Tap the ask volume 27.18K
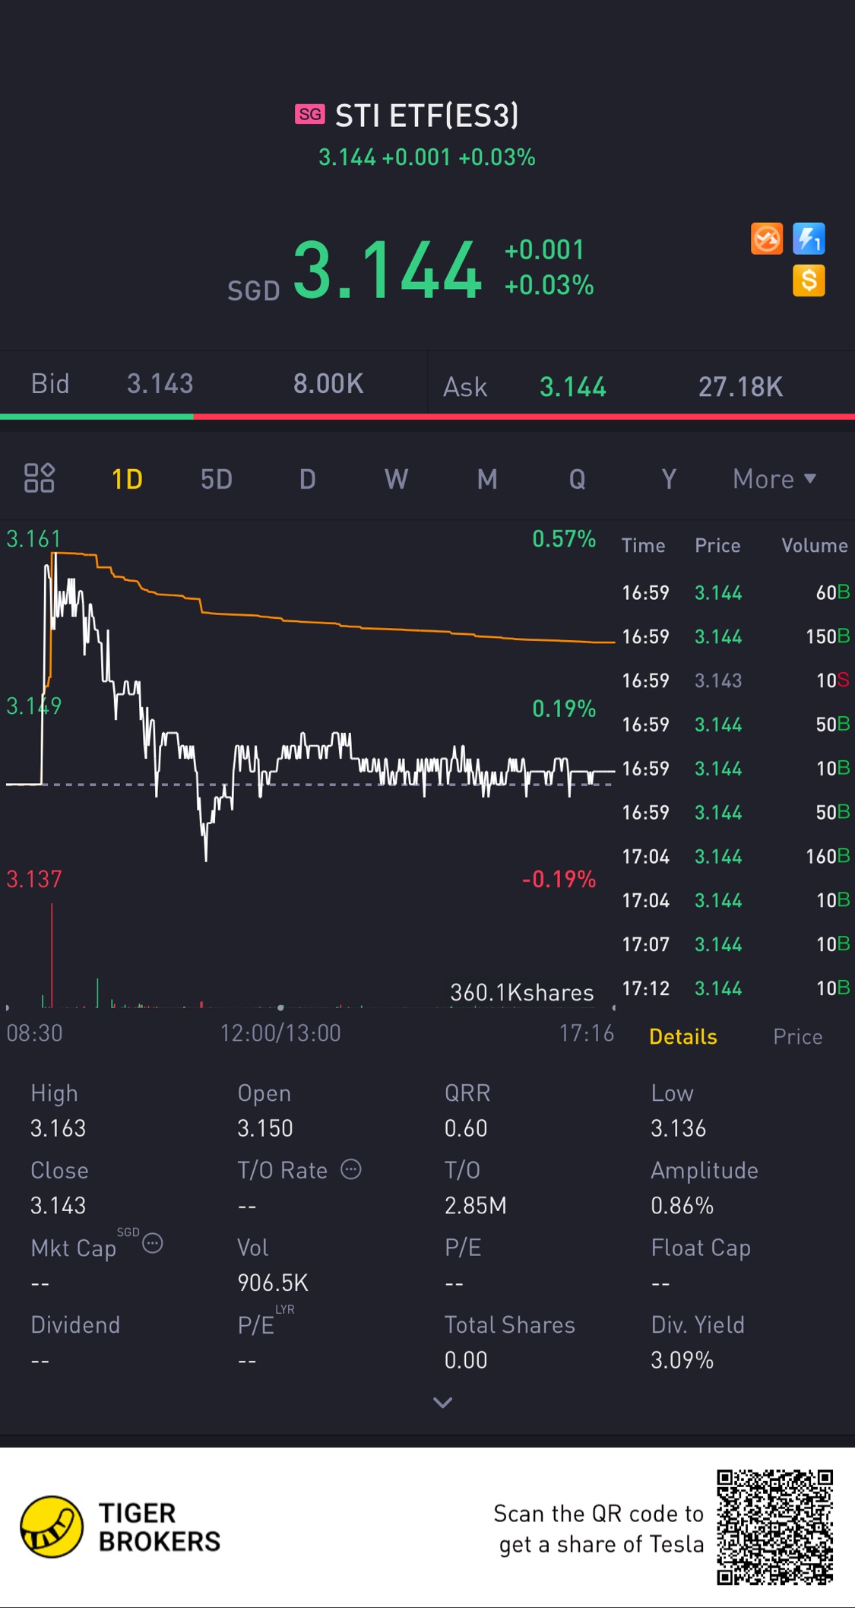 (740, 387)
